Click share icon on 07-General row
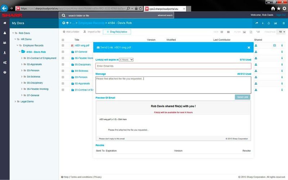This screenshot has width=288, height=180. 256,52
